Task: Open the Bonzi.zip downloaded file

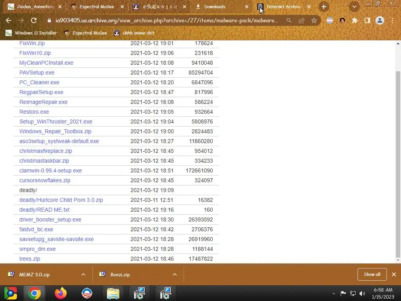Action: click(x=120, y=274)
